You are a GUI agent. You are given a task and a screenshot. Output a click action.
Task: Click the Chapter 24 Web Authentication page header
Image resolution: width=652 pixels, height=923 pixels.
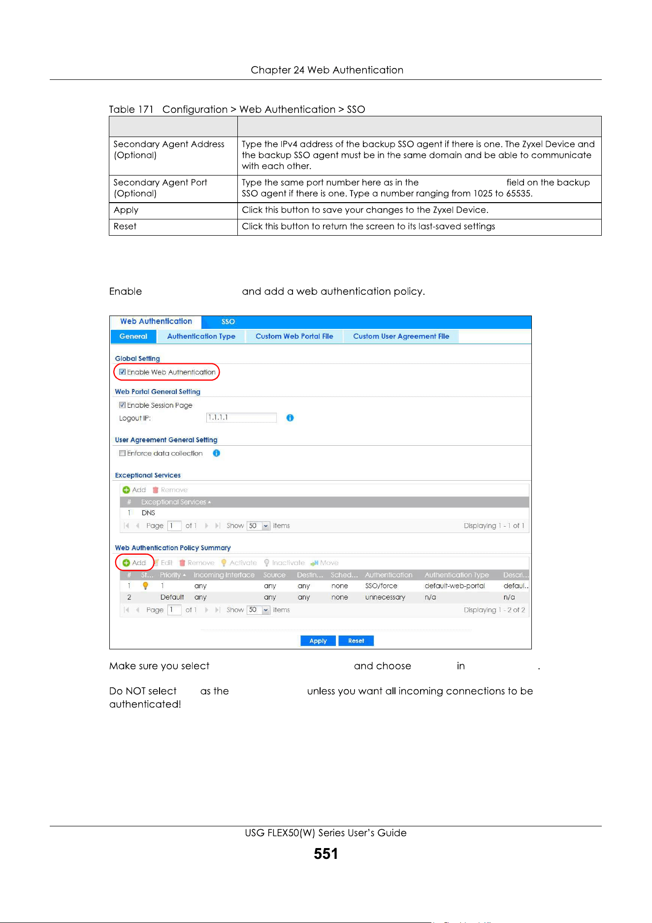point(327,70)
